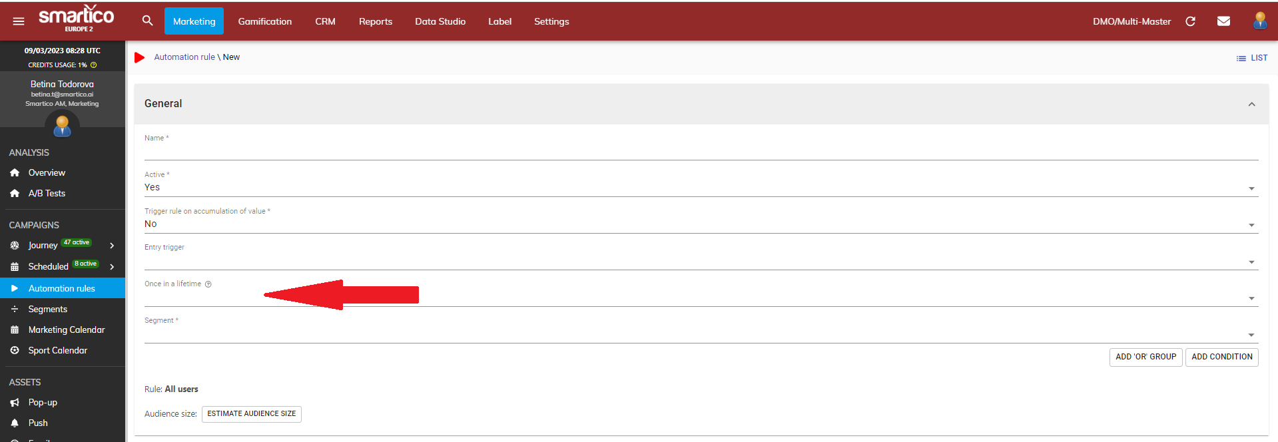Open the Data Studio menu

(x=440, y=21)
